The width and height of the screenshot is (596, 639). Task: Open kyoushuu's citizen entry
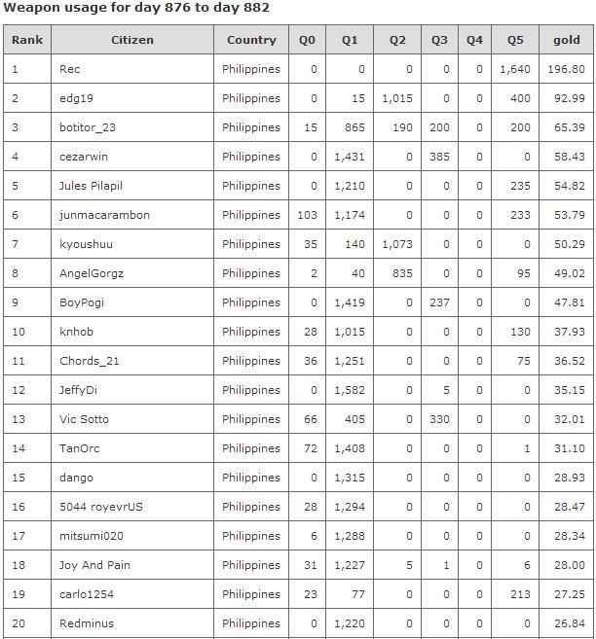pyautogui.click(x=86, y=244)
